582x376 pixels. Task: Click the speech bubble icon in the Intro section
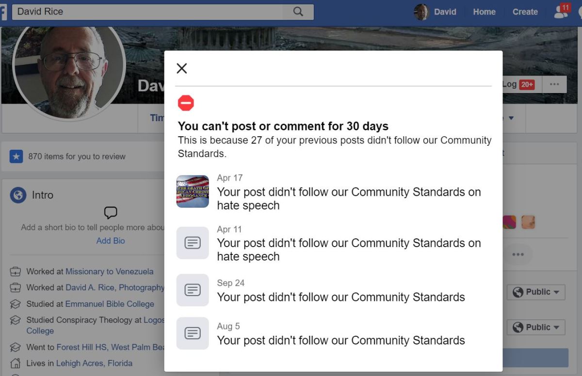[x=111, y=213]
